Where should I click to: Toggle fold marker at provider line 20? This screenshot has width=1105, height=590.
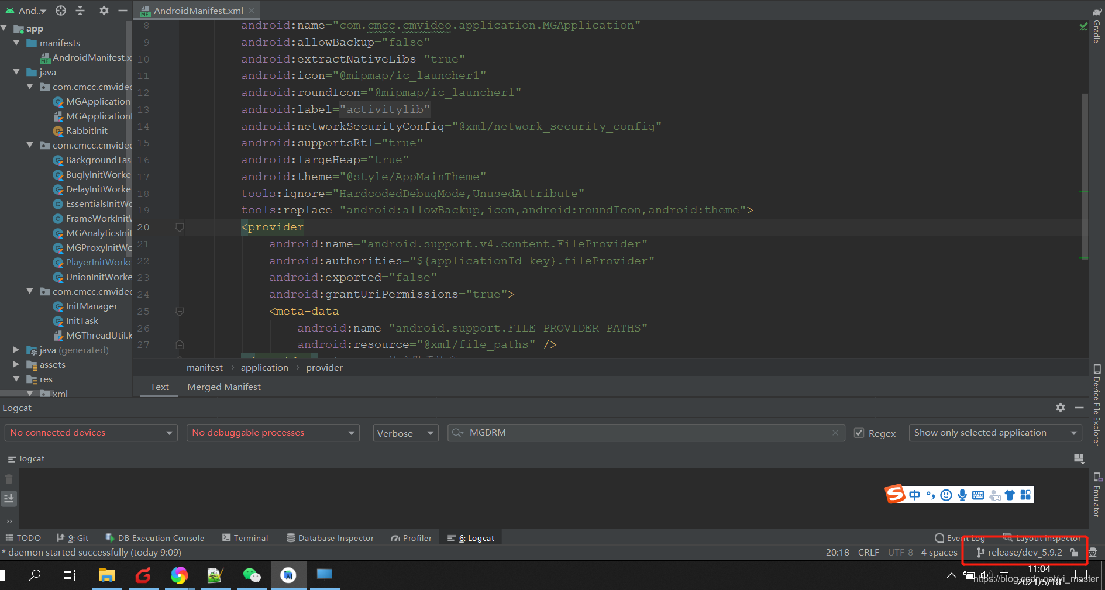pyautogui.click(x=180, y=227)
